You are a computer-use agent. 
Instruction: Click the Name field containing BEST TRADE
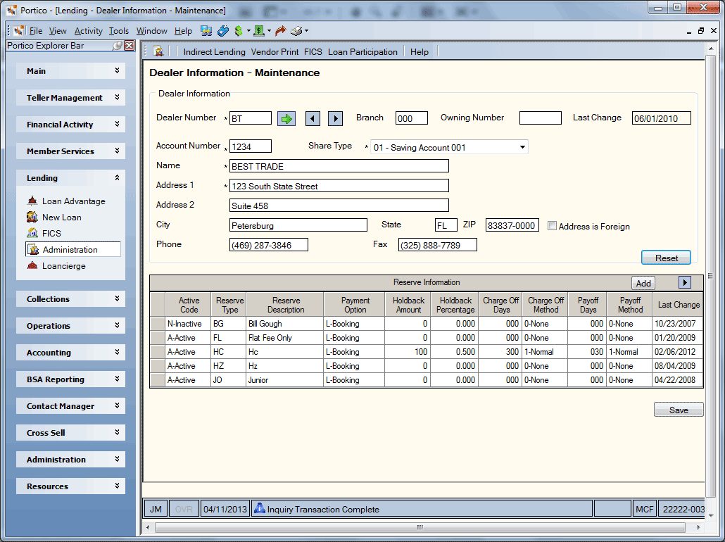(339, 166)
